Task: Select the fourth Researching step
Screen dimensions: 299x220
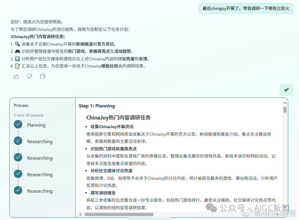Action: coord(40,191)
